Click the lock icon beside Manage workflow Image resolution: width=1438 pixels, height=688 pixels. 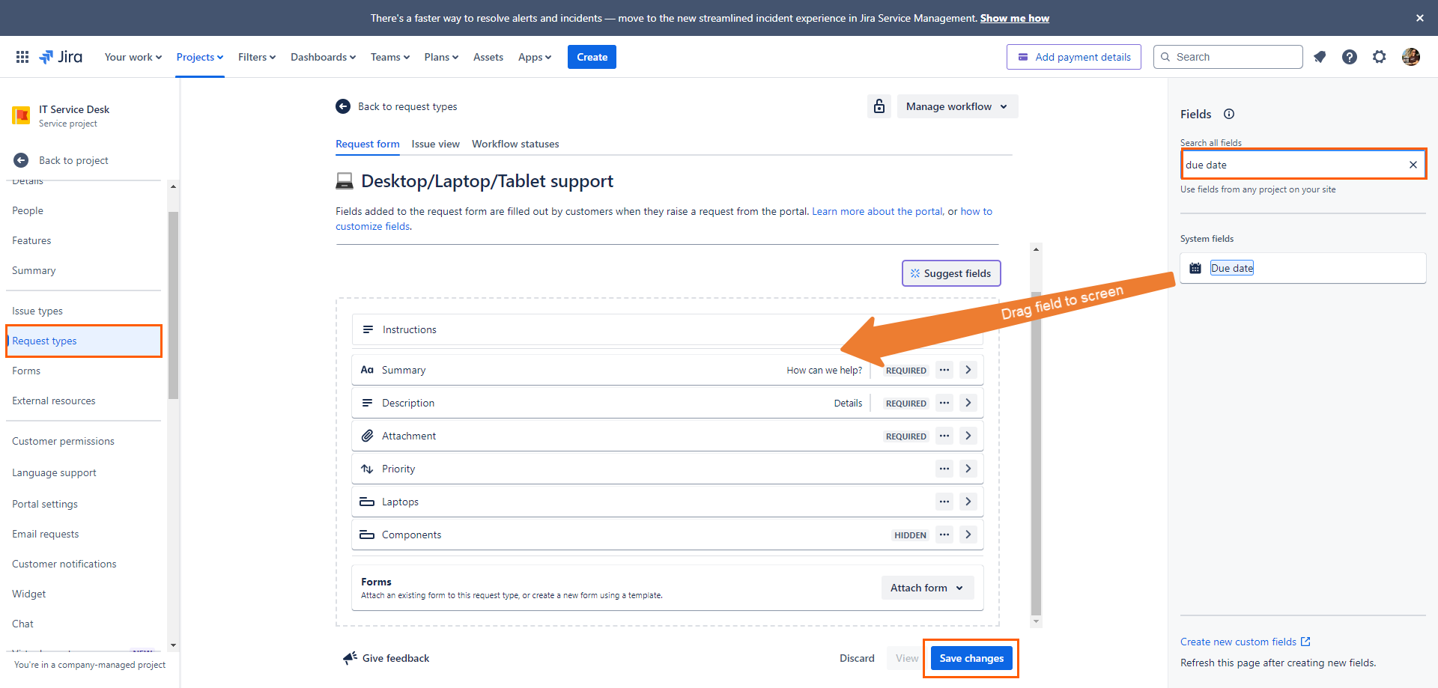(x=879, y=106)
